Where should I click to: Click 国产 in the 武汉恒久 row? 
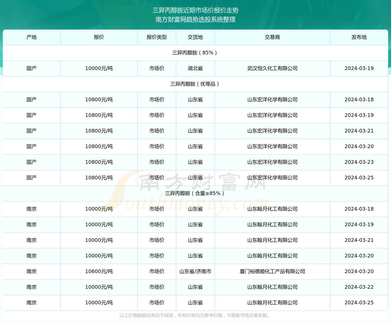click(x=32, y=68)
